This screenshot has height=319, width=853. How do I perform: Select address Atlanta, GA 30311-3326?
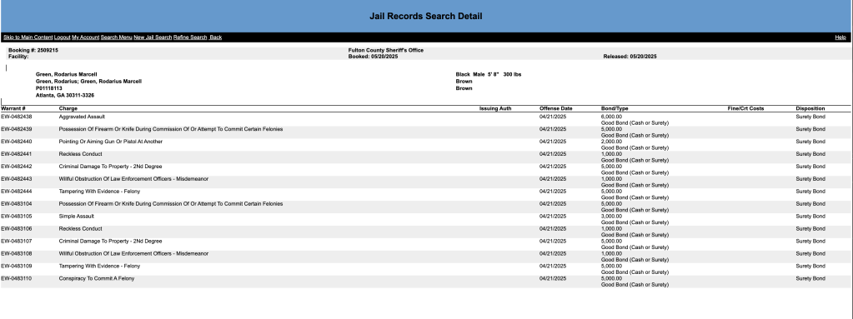point(65,95)
